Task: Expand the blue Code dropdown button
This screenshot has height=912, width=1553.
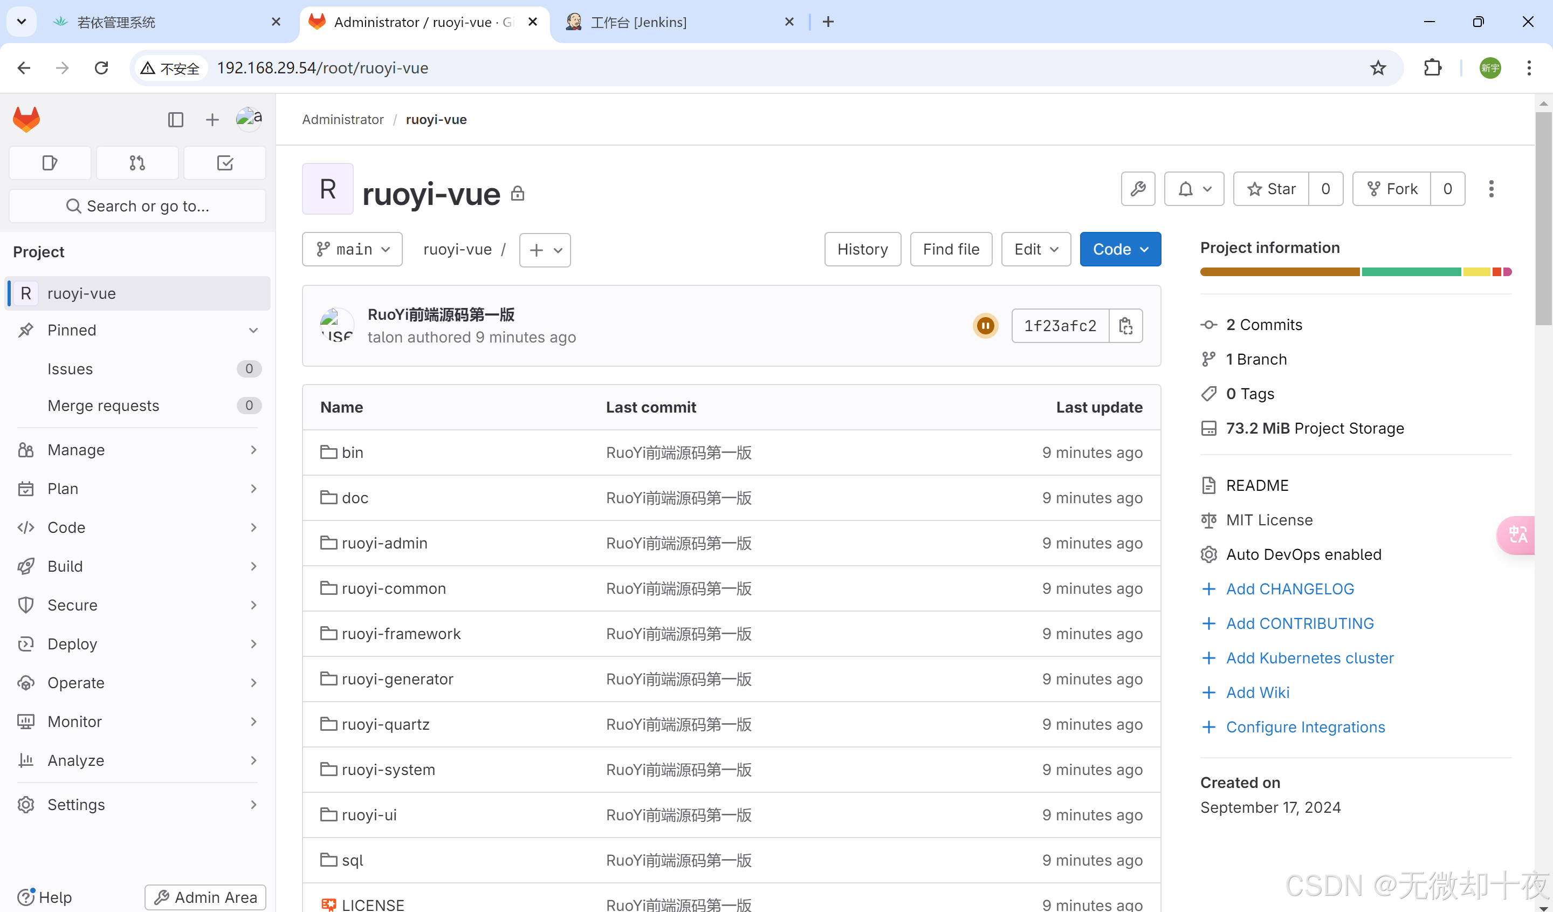Action: [1120, 250]
